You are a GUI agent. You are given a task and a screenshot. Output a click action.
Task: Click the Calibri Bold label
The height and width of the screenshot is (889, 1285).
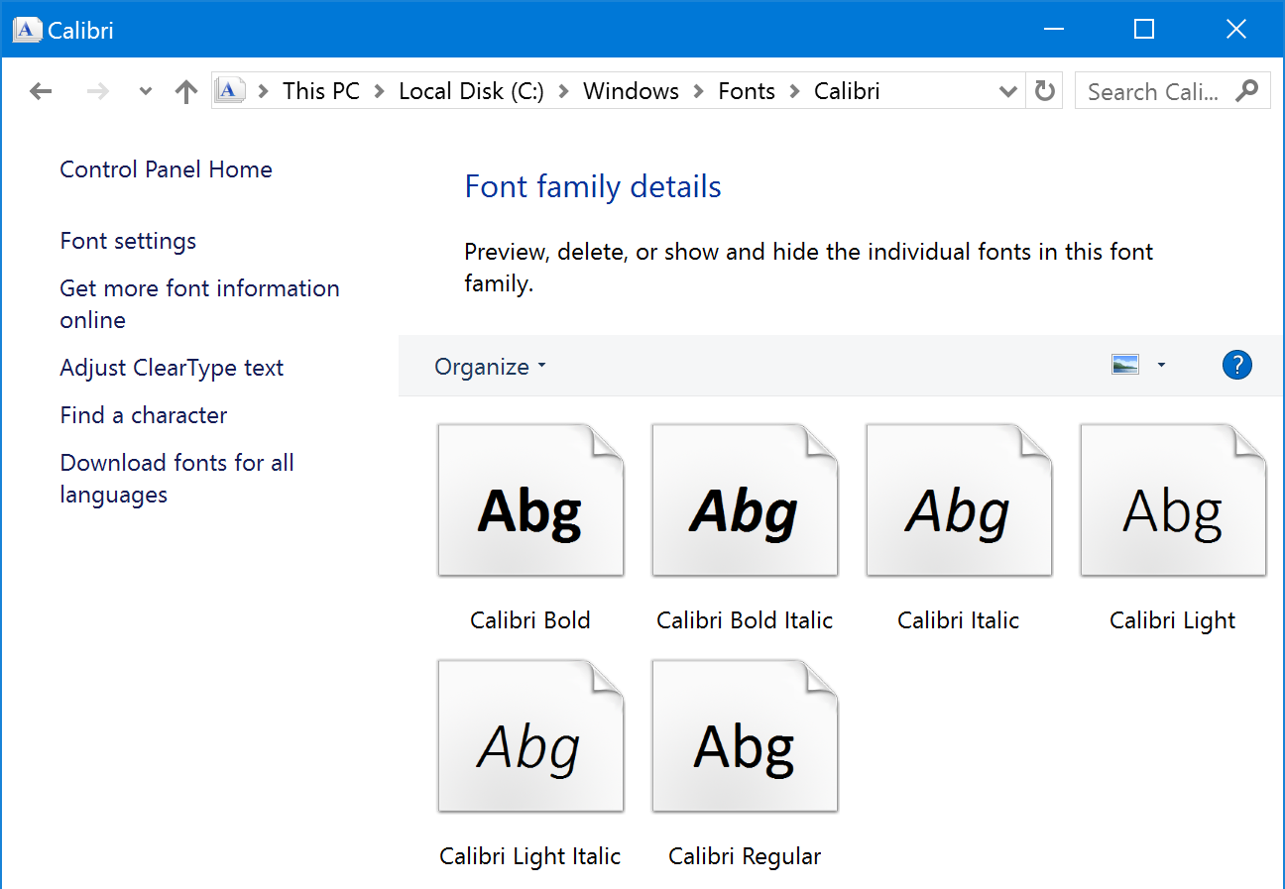pos(530,620)
